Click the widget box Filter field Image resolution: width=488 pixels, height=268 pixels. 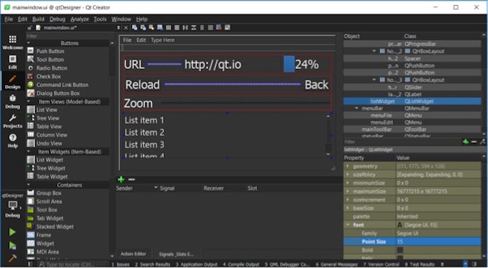click(68, 36)
